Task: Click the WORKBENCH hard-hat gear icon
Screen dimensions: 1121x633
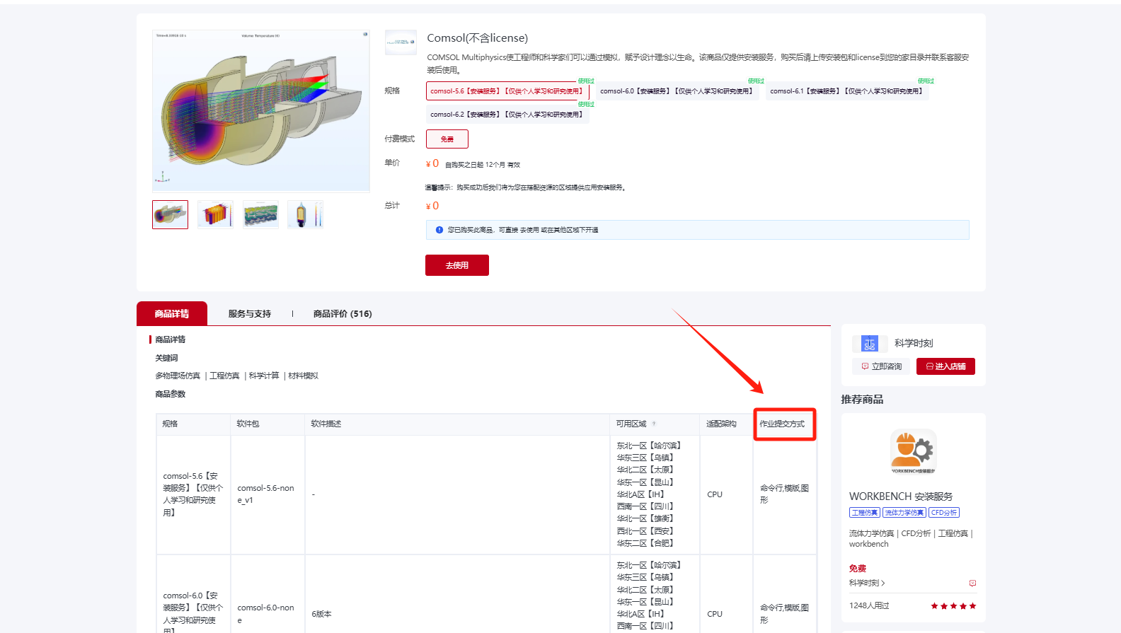Action: 913,451
